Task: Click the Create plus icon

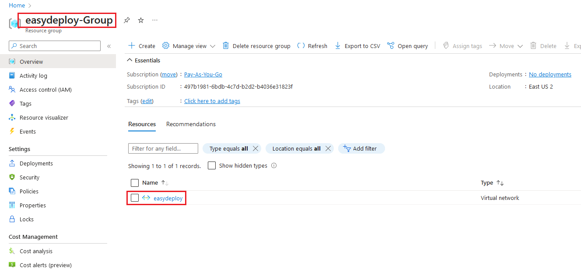Action: 132,46
